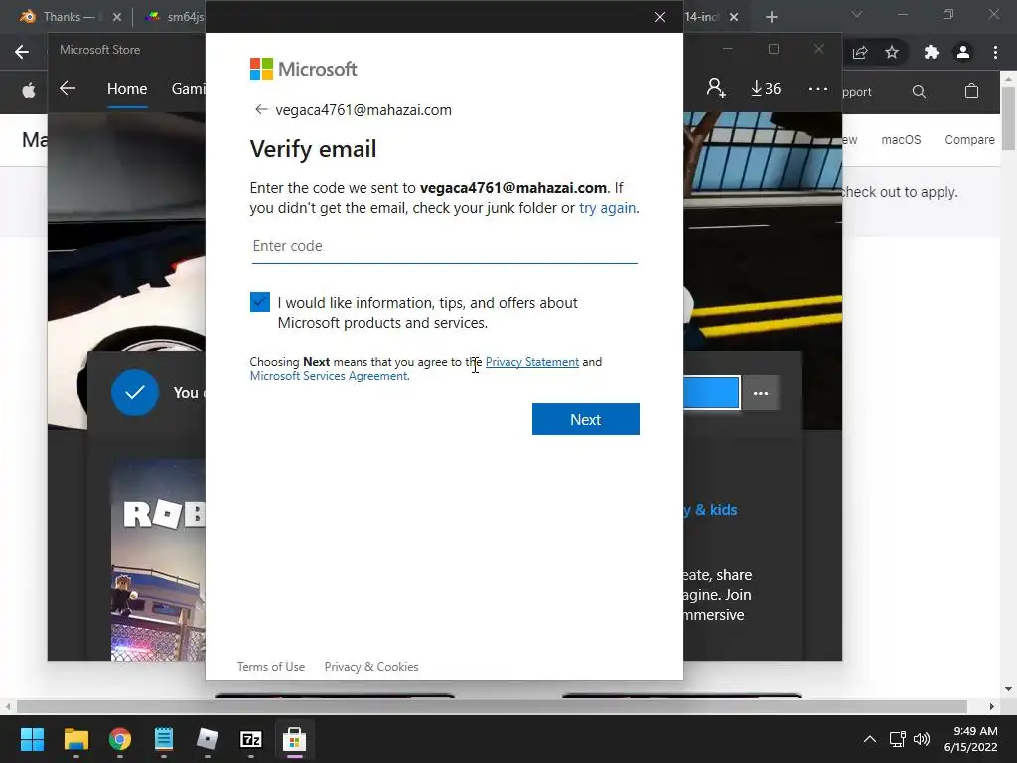Close the '14-inch' browser tab
This screenshot has width=1017, height=763.
734,17
